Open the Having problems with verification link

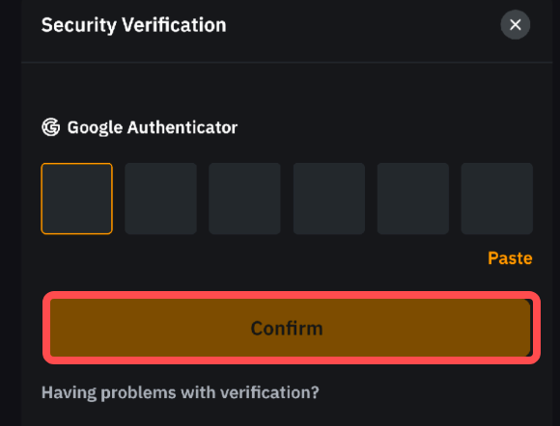pos(181,392)
